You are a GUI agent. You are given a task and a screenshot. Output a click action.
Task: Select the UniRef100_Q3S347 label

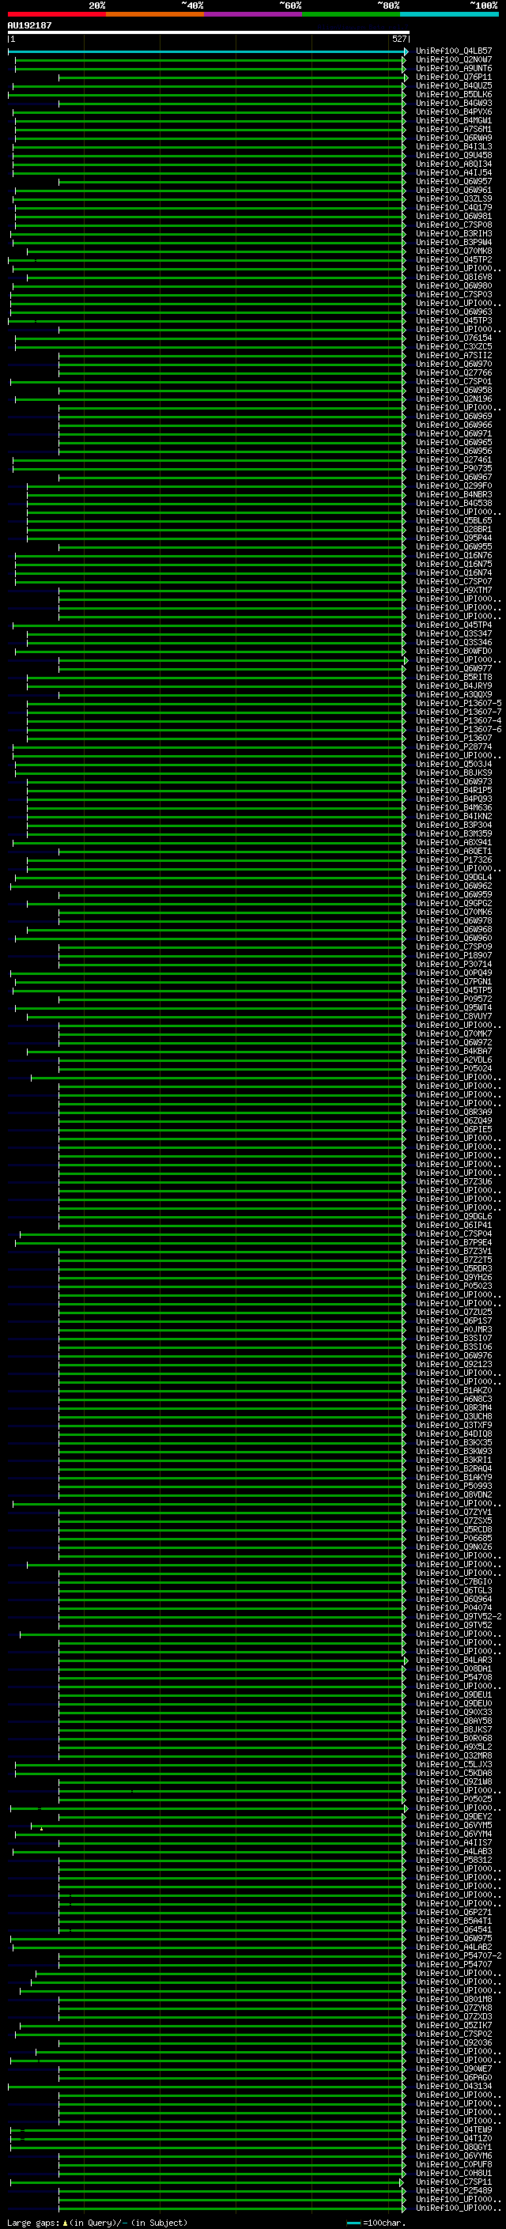454,633
